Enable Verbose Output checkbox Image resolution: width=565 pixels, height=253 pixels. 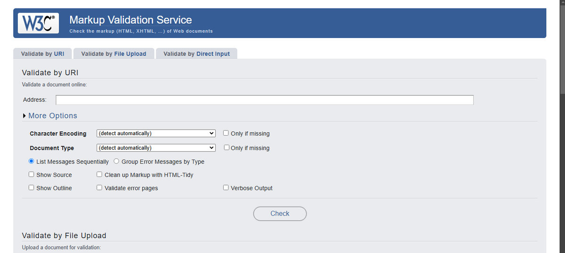coord(226,188)
